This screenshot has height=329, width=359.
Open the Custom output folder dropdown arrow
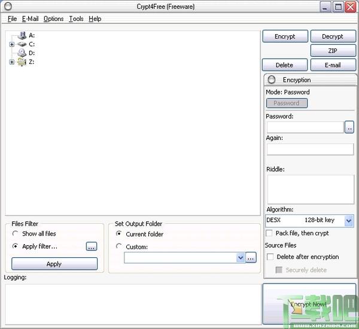[241, 258]
